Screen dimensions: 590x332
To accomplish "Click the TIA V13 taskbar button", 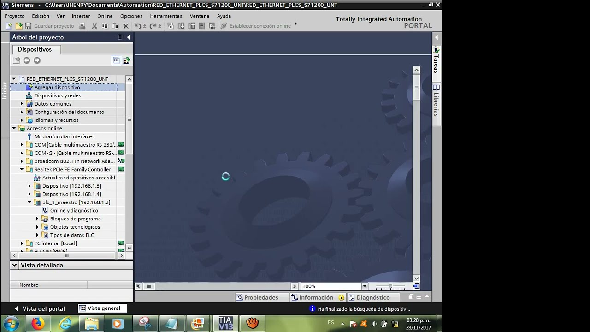I will click(x=225, y=324).
